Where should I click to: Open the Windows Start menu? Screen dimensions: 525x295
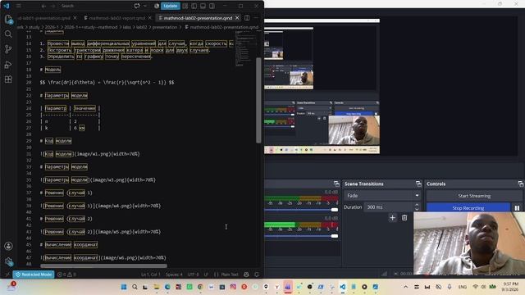tap(124, 287)
